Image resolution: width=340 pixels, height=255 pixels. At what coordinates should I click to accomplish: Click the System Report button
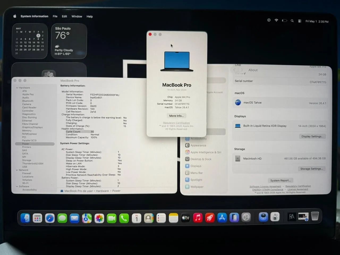[x=280, y=180]
